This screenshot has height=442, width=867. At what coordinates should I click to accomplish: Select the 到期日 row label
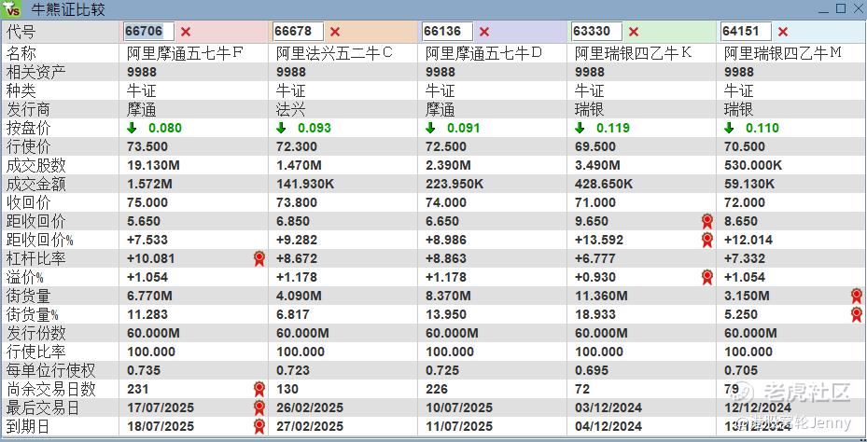click(28, 427)
